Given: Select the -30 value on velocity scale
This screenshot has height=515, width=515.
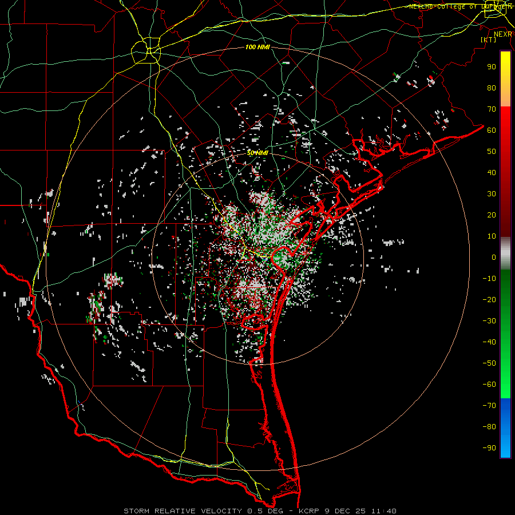Looking at the screenshot, I should [x=489, y=321].
